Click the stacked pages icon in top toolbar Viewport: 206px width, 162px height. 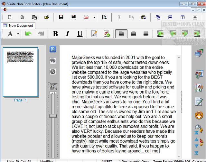pos(34,17)
